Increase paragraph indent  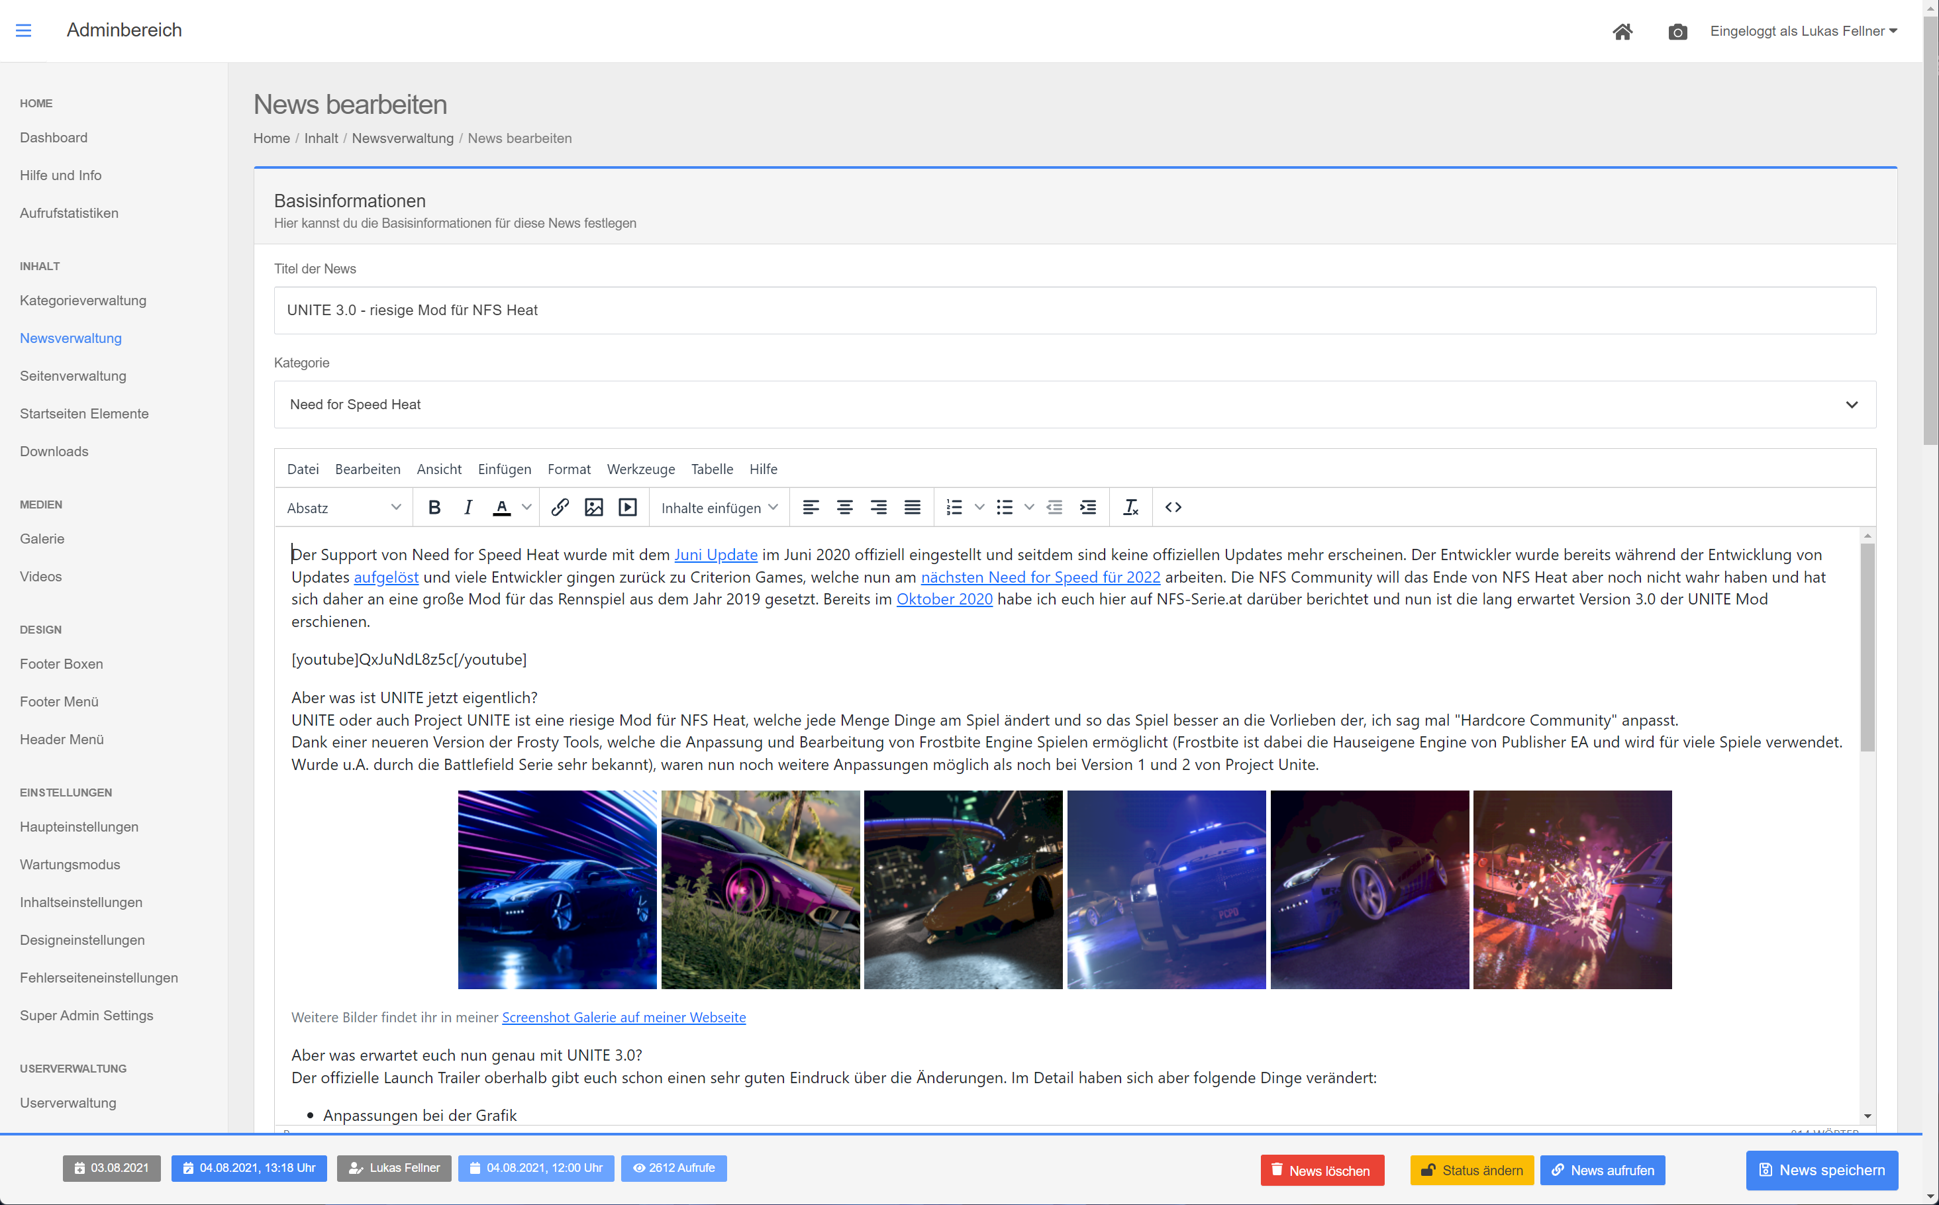[1088, 508]
